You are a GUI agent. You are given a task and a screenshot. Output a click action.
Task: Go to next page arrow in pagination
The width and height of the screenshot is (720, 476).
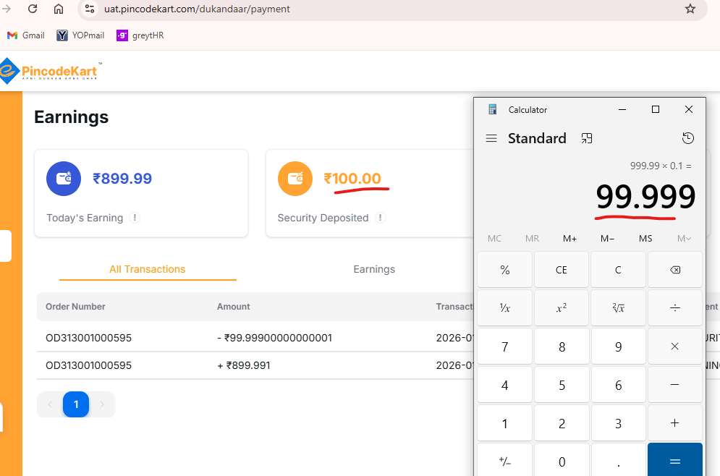102,404
